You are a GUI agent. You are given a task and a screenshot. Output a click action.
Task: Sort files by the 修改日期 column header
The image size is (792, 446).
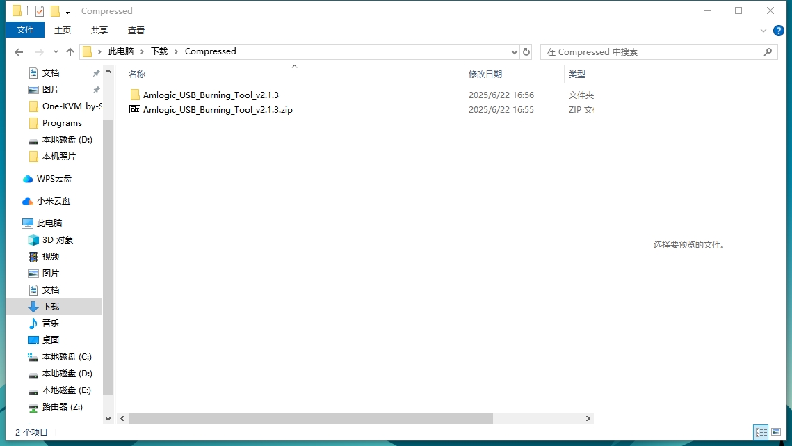485,74
